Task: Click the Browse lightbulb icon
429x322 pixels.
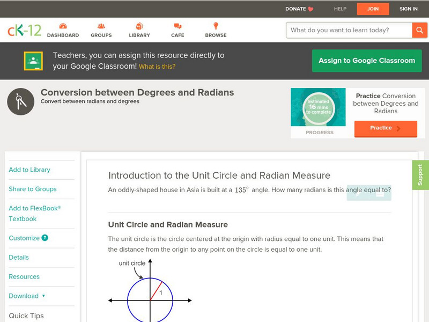Action: pyautogui.click(x=214, y=25)
